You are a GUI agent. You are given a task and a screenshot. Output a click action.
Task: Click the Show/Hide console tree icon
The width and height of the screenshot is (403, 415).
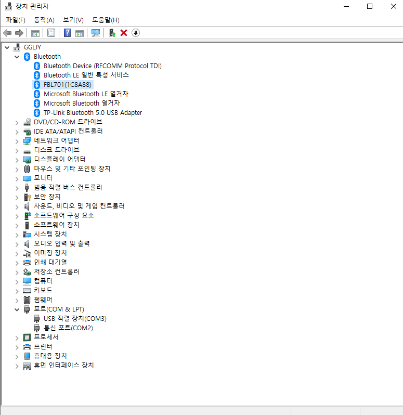[x=35, y=33]
